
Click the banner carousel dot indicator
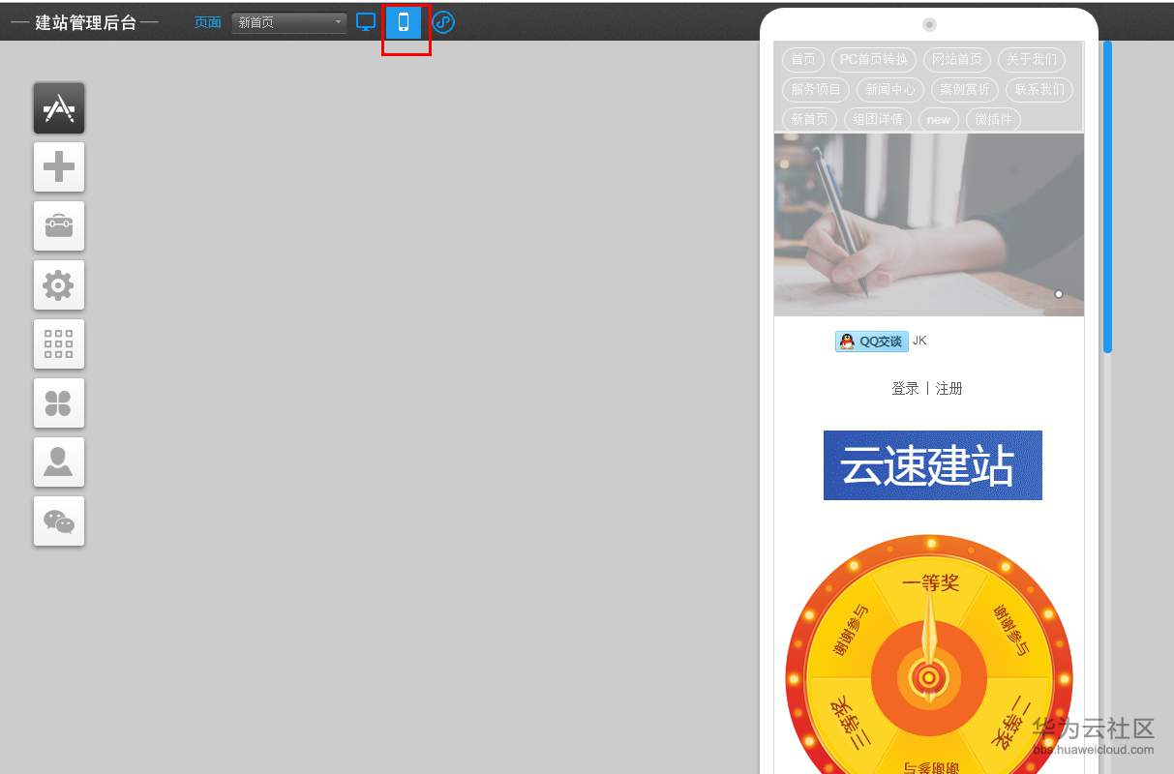pyautogui.click(x=1059, y=294)
